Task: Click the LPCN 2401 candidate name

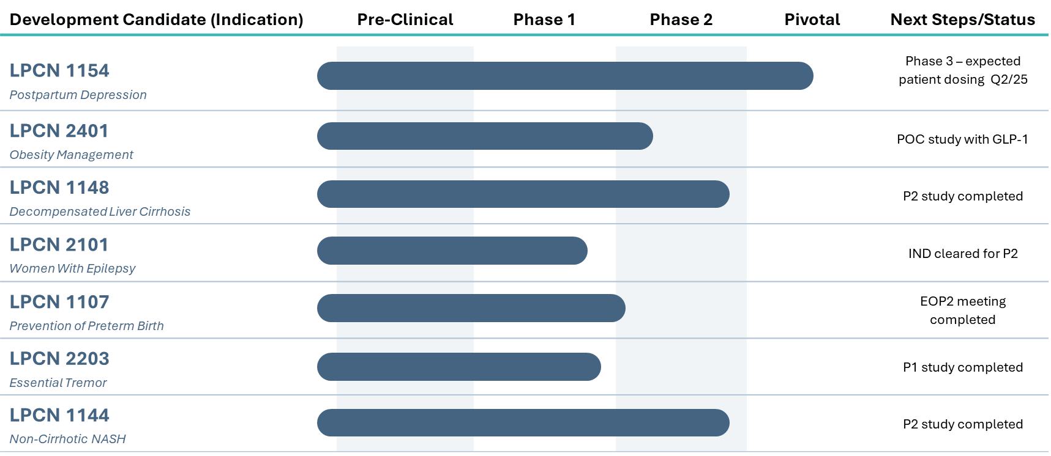Action: 59,131
